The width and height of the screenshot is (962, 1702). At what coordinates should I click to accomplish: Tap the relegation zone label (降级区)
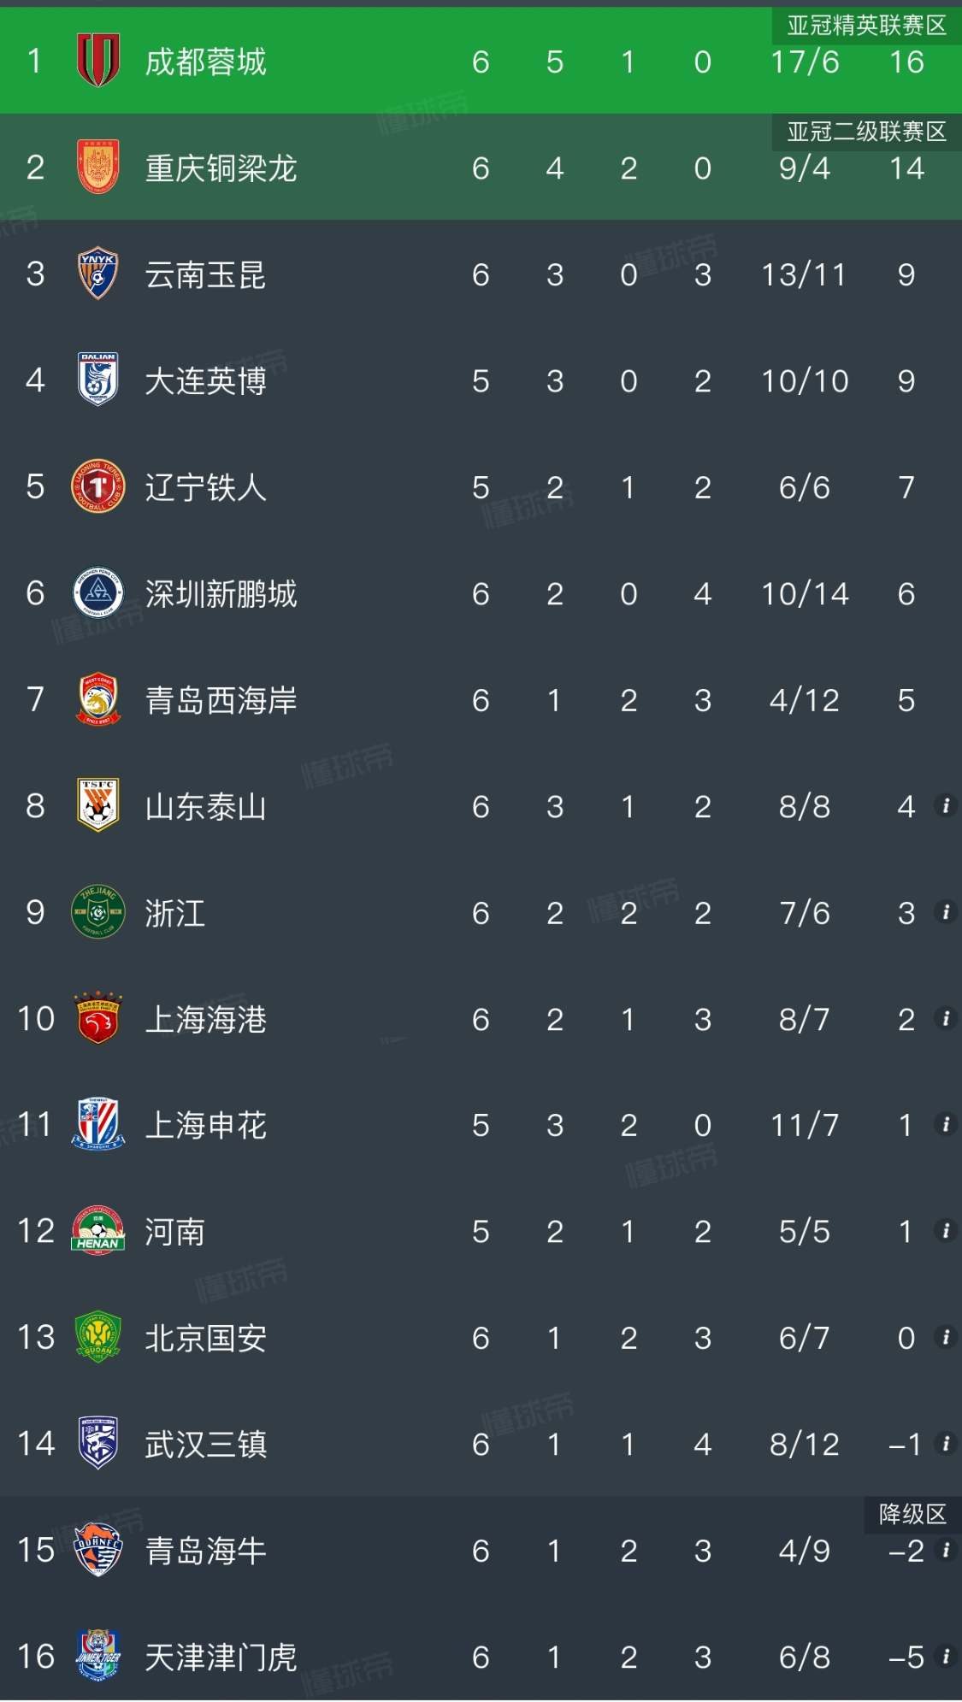point(912,1514)
